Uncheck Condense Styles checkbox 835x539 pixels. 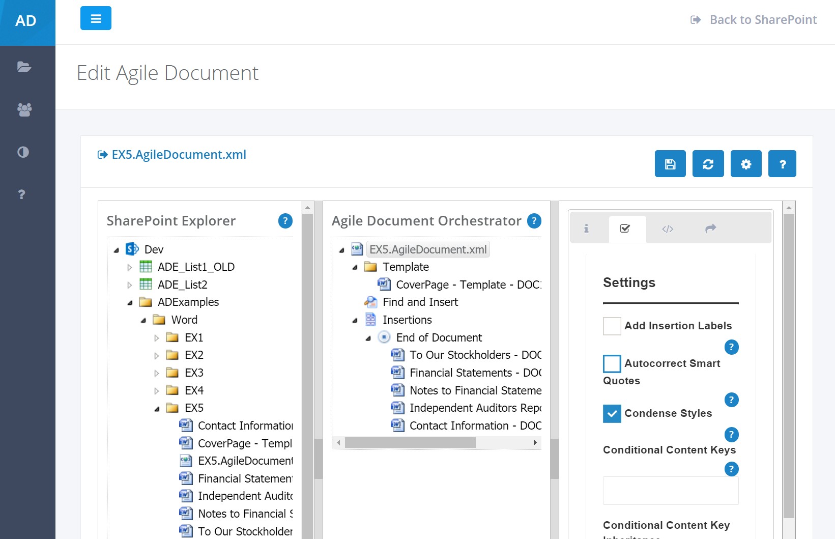(x=612, y=414)
